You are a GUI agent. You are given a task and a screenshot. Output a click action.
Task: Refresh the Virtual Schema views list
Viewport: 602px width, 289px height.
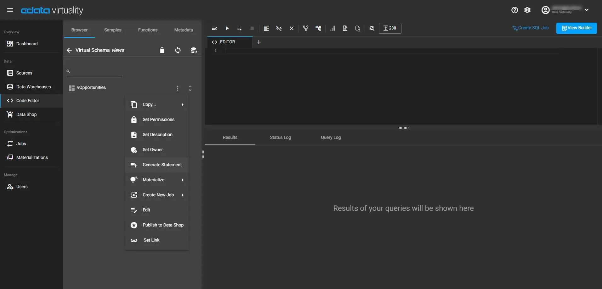tap(178, 50)
